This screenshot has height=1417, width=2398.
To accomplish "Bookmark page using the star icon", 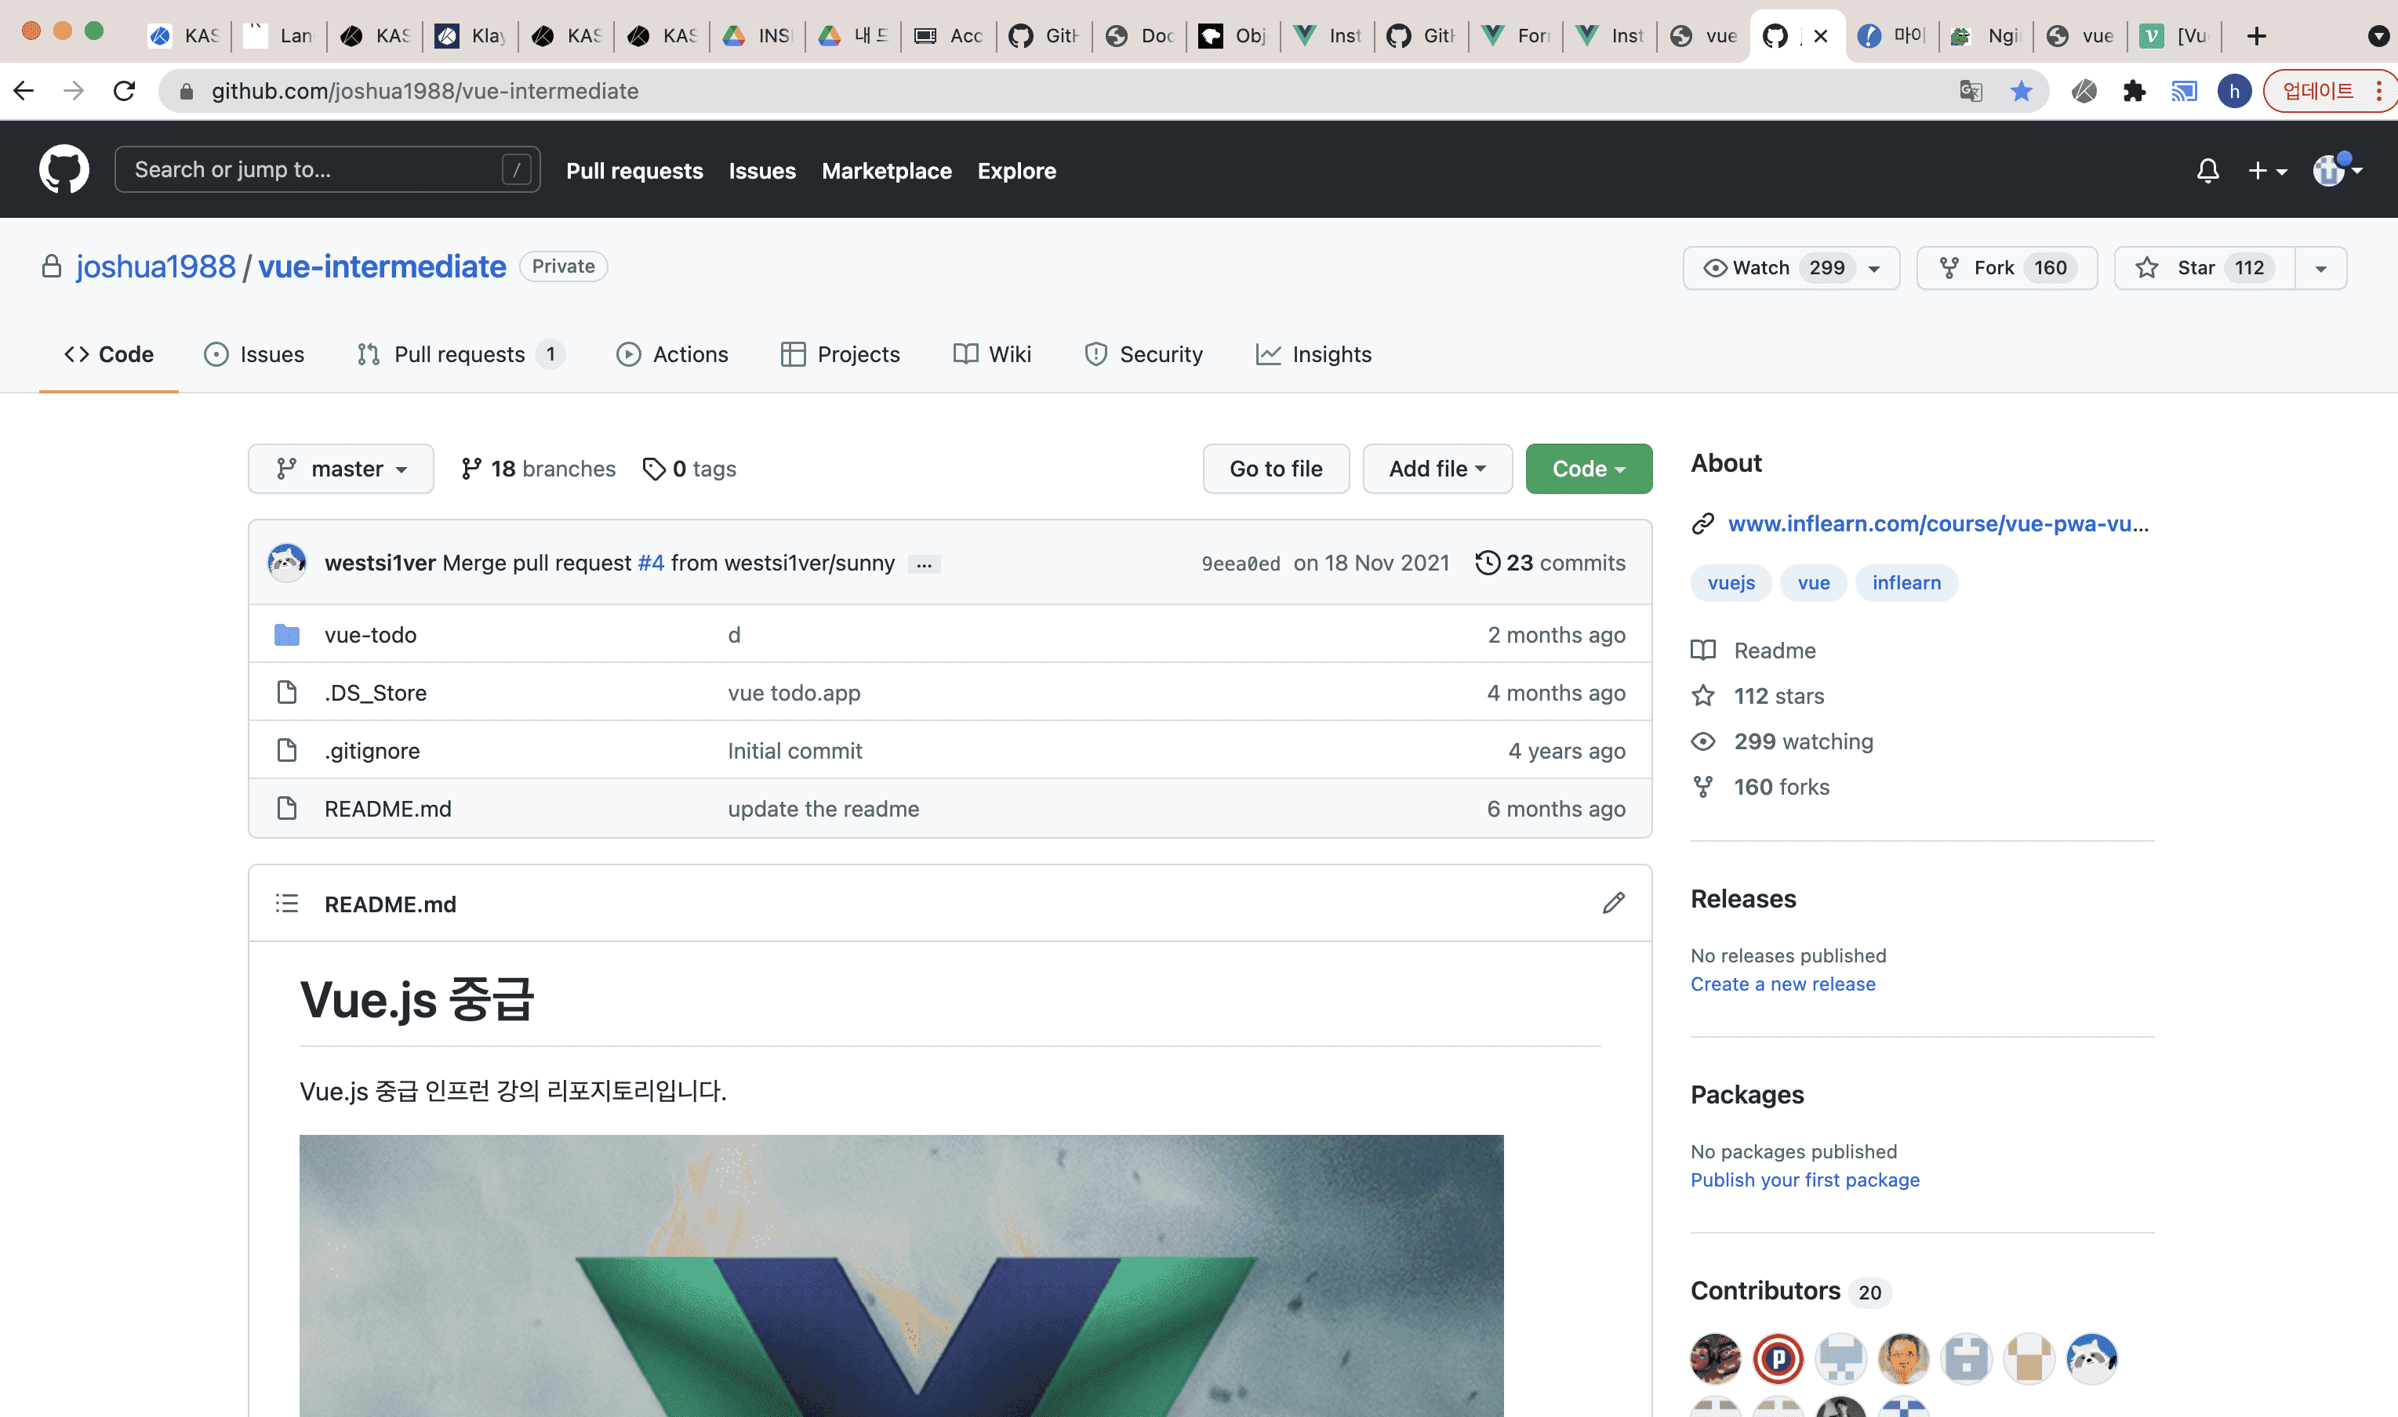I will tap(2021, 91).
